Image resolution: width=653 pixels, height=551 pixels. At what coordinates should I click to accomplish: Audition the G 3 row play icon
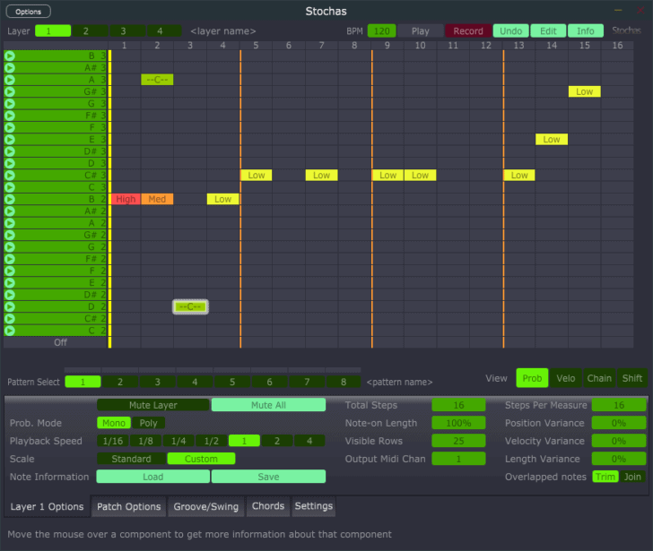(10, 104)
